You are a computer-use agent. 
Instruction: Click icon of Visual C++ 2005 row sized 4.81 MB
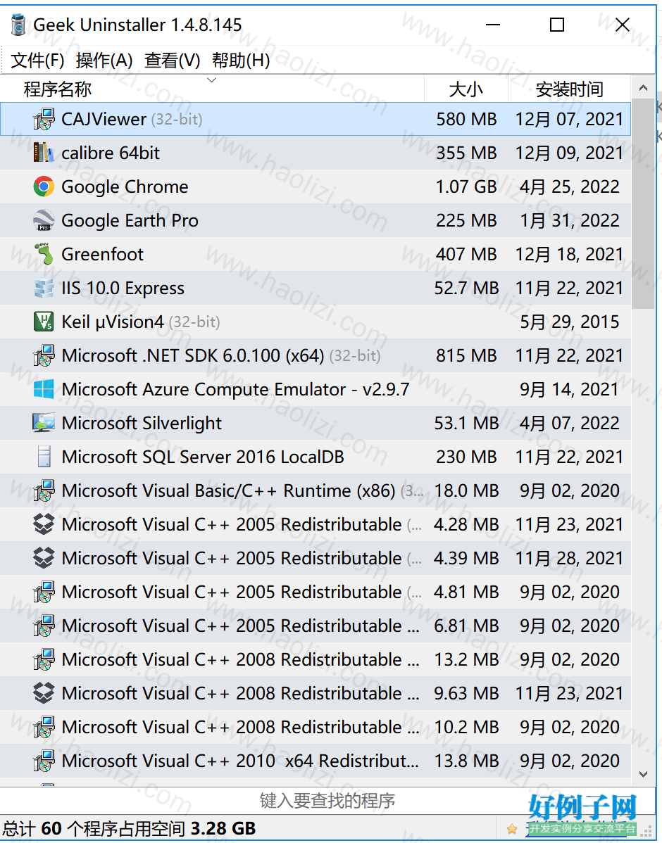(x=44, y=592)
